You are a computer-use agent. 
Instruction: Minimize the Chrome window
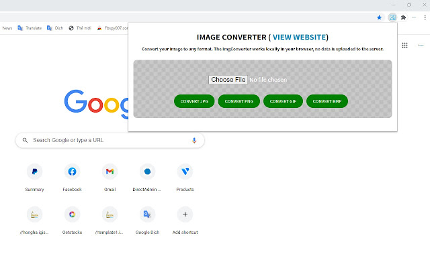coord(394,5)
